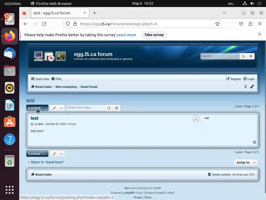
Task: Expand the bottom topic tools dropdown arrow
Action: pos(62,154)
